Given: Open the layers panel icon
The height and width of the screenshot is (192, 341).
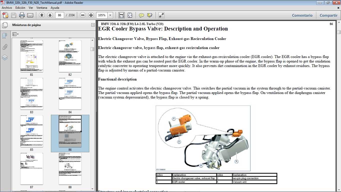Looking at the screenshot, I should [5, 57].
